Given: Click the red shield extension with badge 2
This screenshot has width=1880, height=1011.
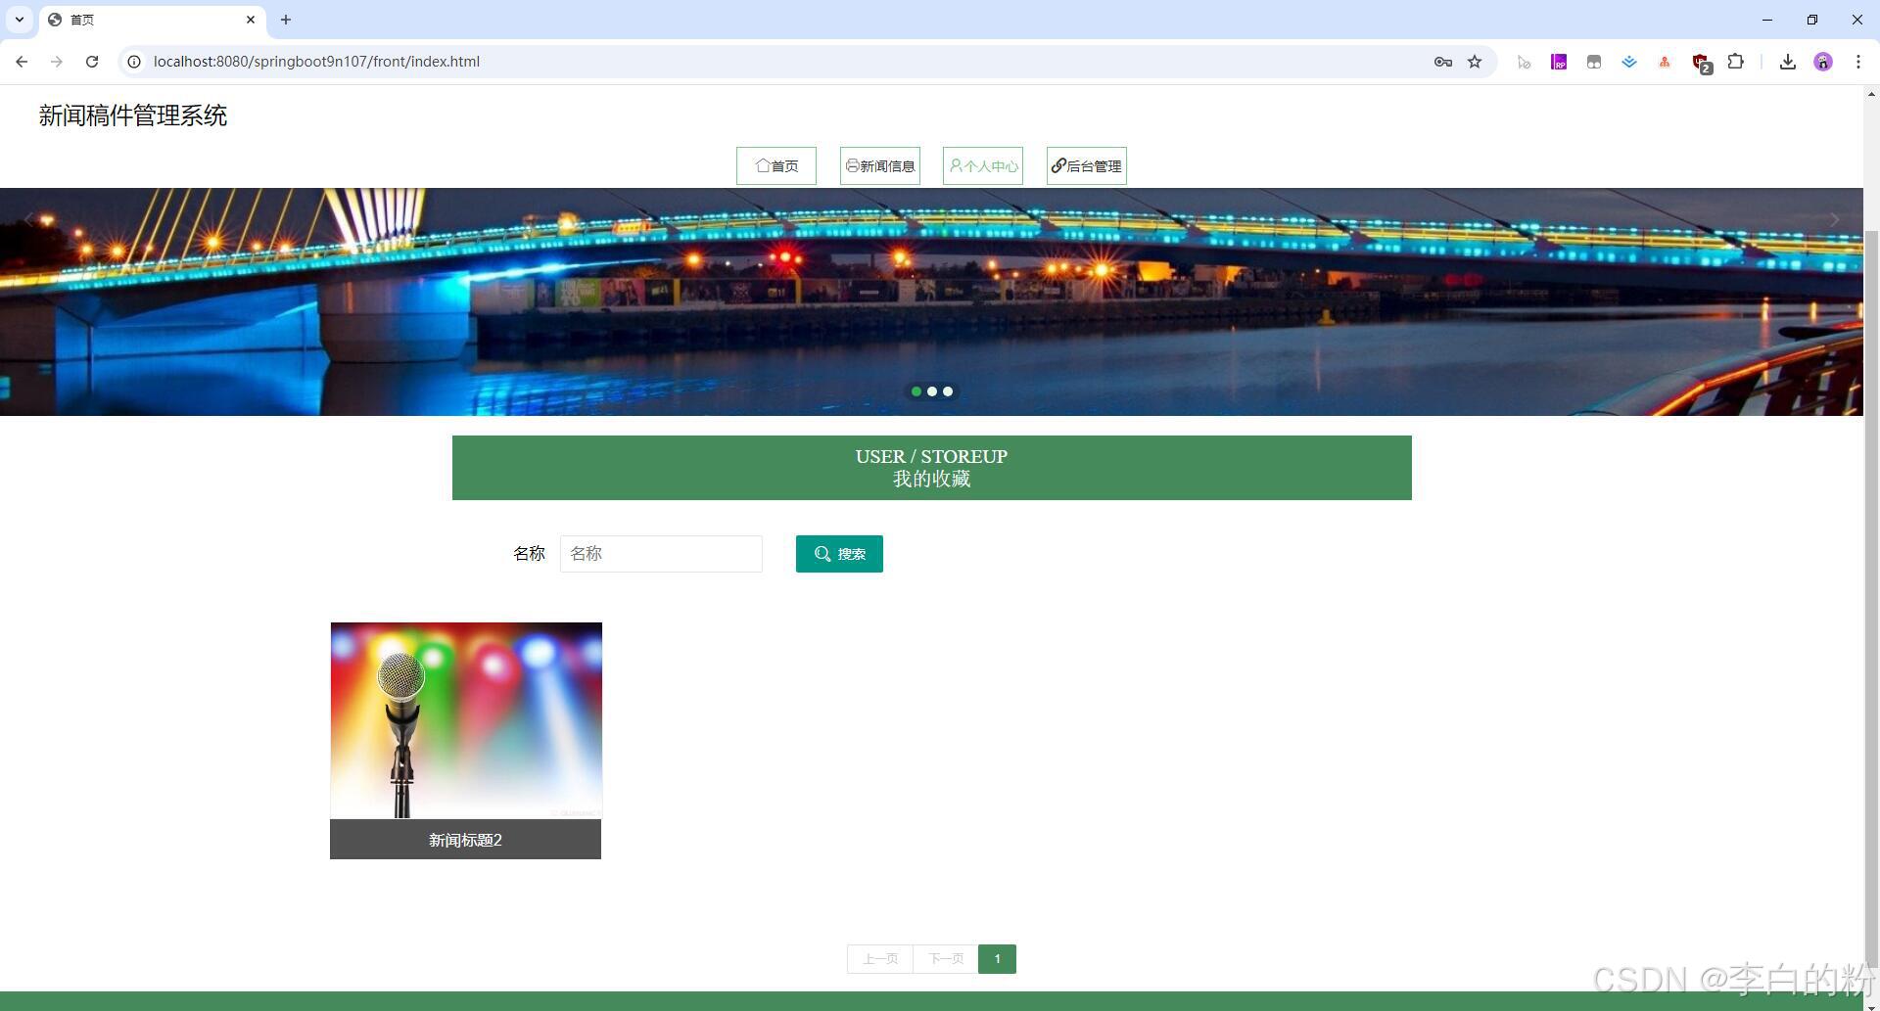Looking at the screenshot, I should [1702, 63].
